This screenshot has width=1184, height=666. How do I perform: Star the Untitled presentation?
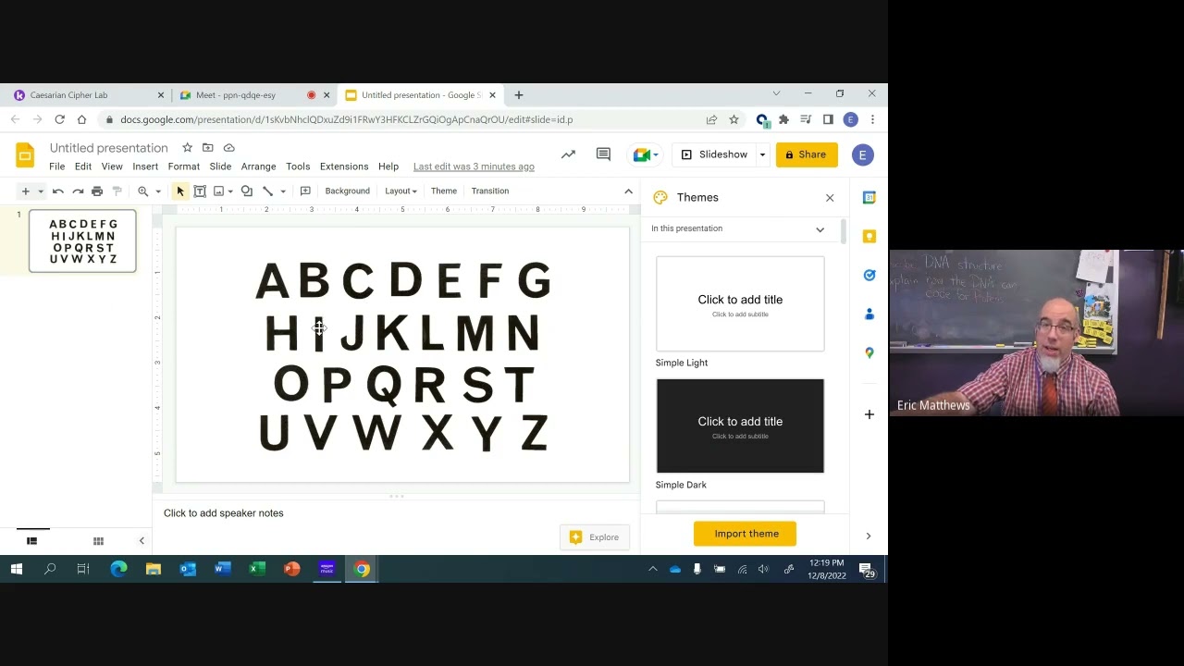tap(187, 148)
